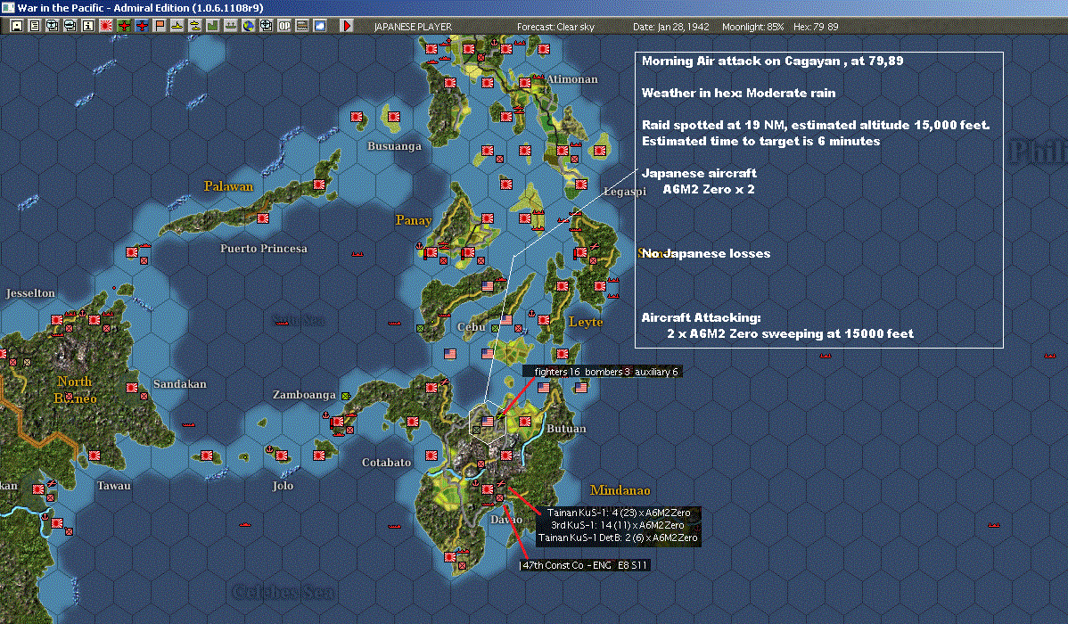Screen dimensions: 1068x624
Task: Click 'Tainan KuS-1: 4 (23) x A6M2 Zero' label
Action: 619,513
